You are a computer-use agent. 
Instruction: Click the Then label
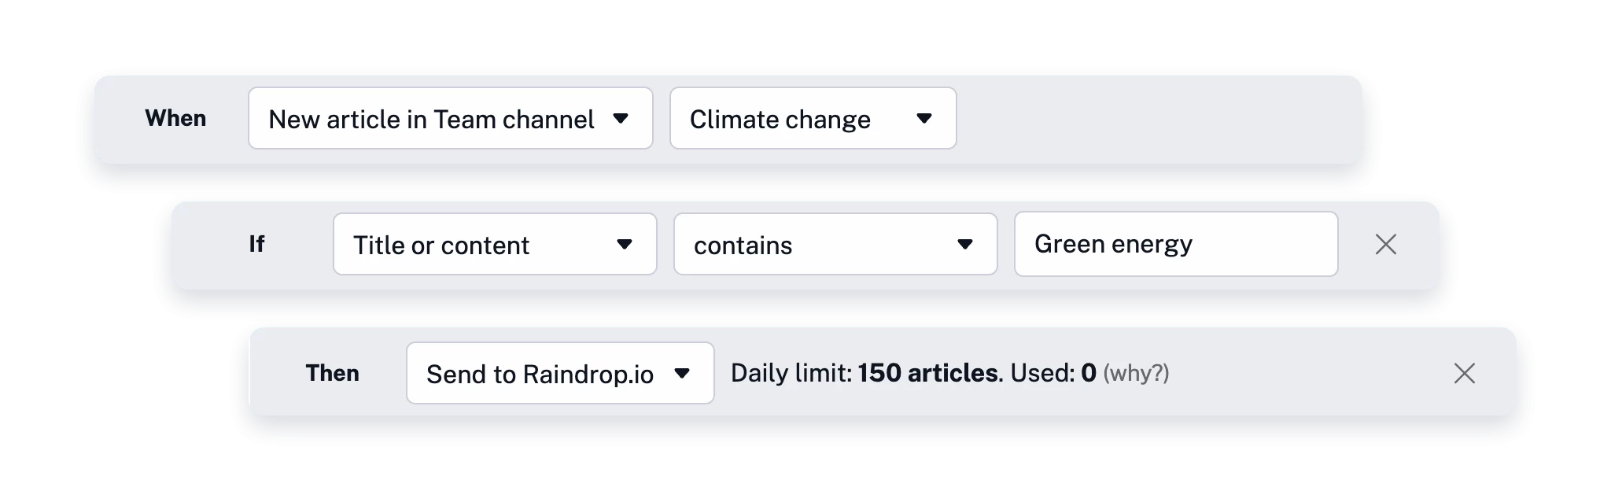(332, 373)
